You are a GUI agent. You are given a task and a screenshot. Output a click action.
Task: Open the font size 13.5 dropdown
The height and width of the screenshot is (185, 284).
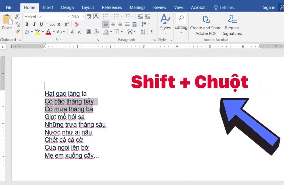(83, 17)
